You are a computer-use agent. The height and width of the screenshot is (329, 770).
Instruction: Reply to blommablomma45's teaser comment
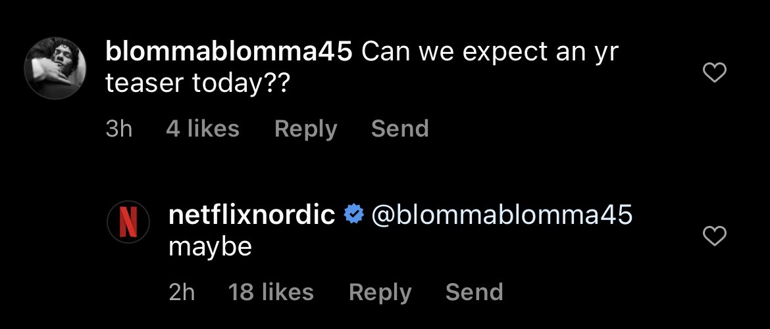coord(306,129)
